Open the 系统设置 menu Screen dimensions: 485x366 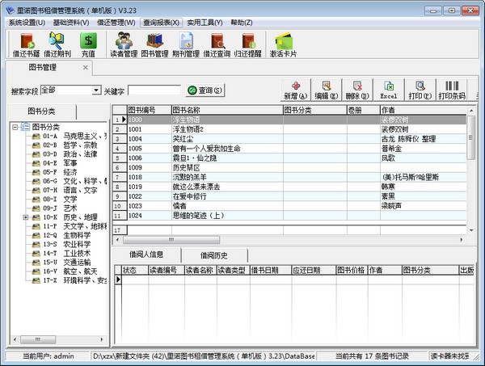27,22
